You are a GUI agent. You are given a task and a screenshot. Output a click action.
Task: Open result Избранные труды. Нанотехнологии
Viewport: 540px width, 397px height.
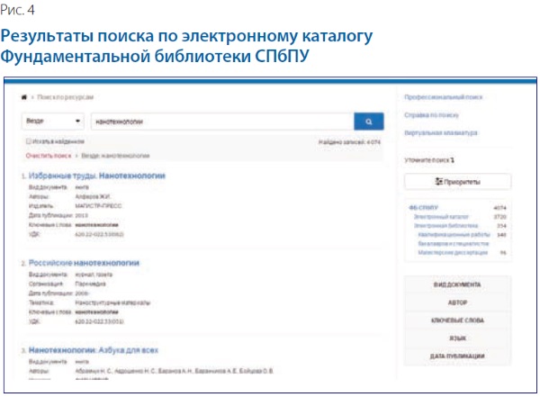[97, 176]
